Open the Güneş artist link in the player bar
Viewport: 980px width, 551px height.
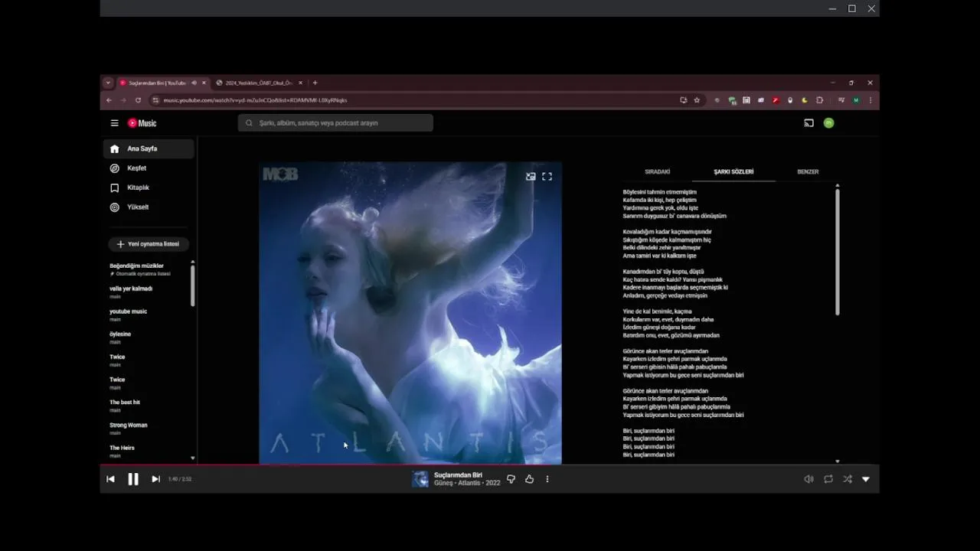click(x=443, y=484)
